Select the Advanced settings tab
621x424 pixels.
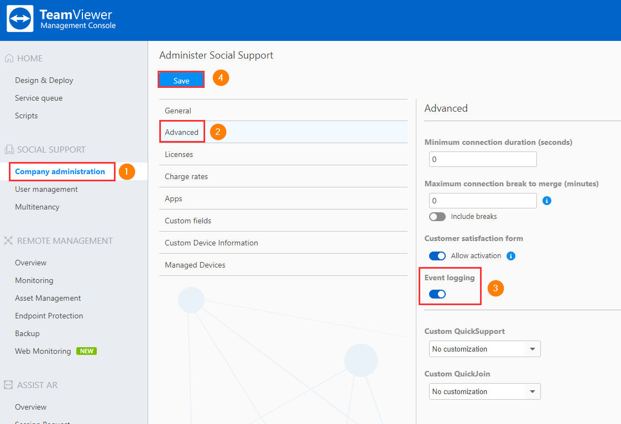point(181,132)
